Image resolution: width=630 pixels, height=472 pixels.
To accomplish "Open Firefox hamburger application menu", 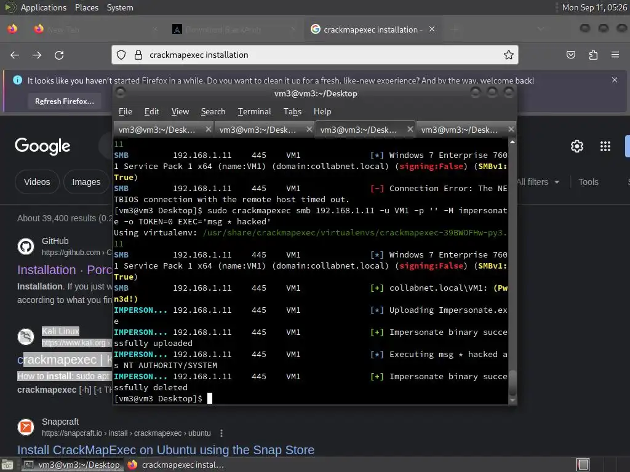I will (615, 55).
